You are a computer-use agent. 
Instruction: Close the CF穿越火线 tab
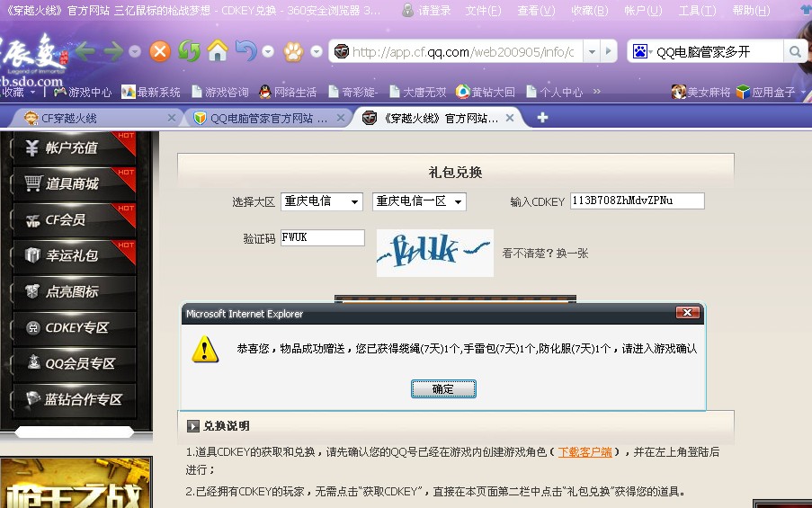(172, 118)
